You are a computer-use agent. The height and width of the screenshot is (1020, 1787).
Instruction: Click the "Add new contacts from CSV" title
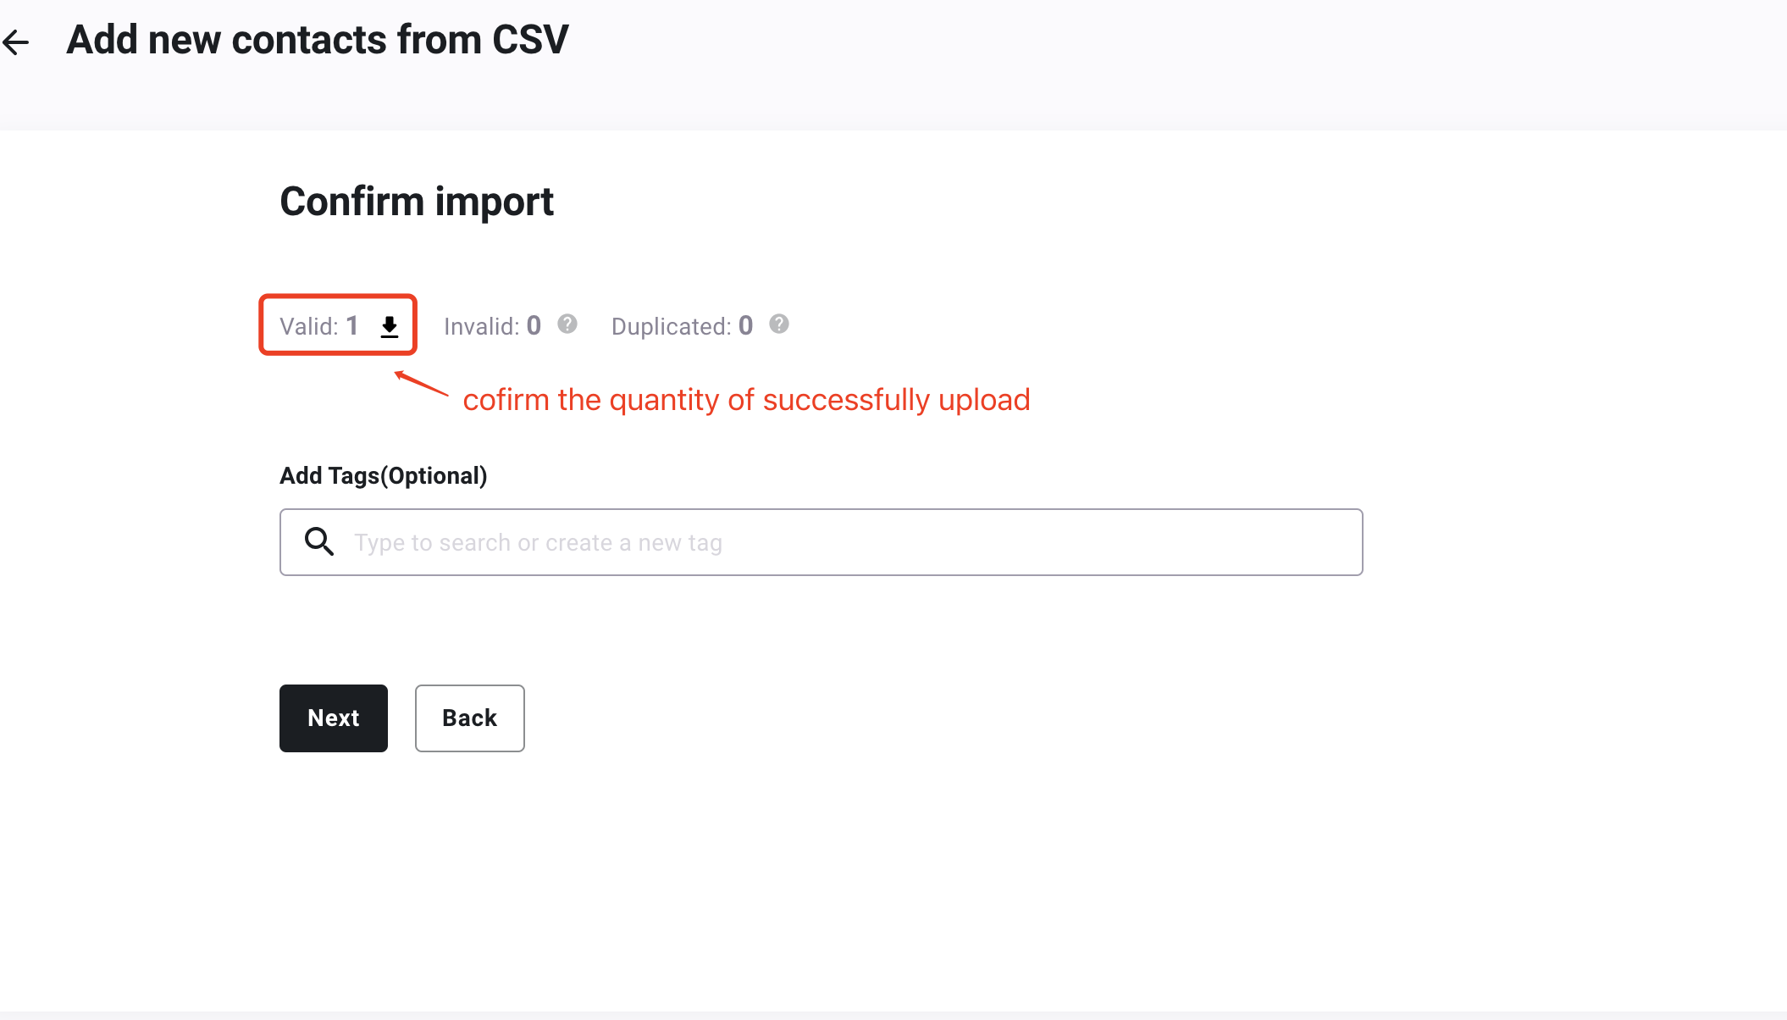pos(318,40)
